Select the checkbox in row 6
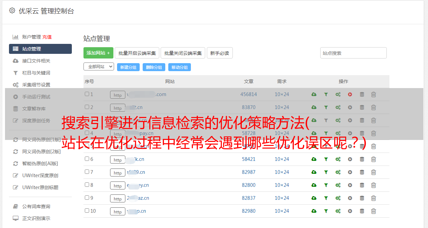The image size is (428, 228). pyautogui.click(x=87, y=159)
